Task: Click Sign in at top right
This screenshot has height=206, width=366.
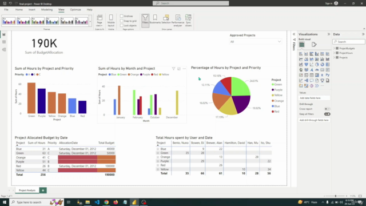Action: tap(329, 3)
